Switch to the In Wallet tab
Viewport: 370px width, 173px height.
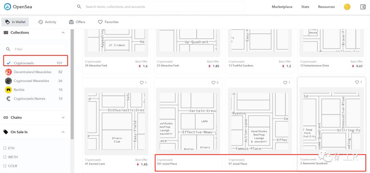pos(15,22)
